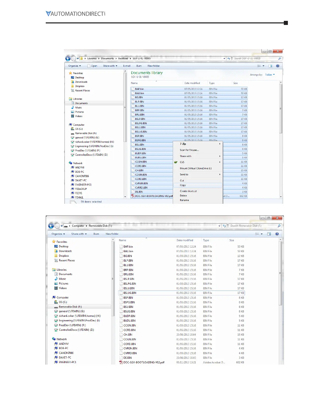The image size is (311, 403).
Task: Open Organize dropdown in top Explorer window
Action: tap(74, 66)
